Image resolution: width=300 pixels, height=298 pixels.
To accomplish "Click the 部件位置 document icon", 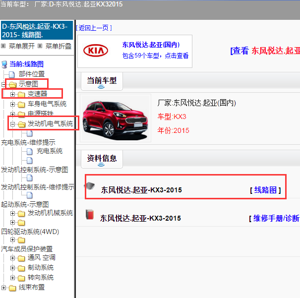I will click(12, 74).
